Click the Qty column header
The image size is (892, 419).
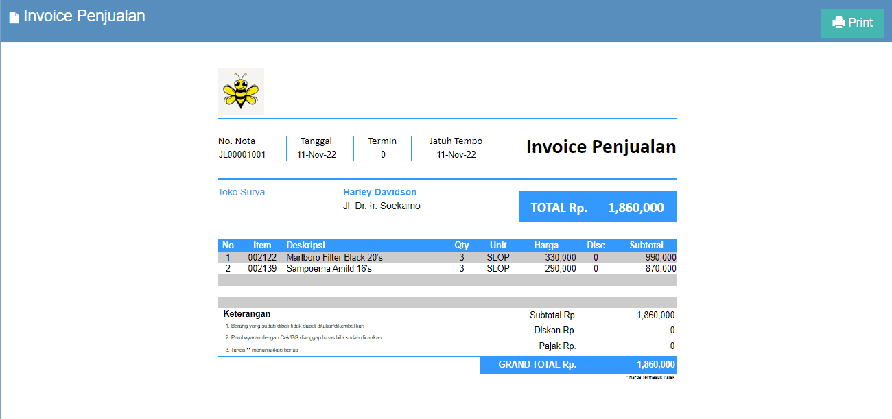462,246
